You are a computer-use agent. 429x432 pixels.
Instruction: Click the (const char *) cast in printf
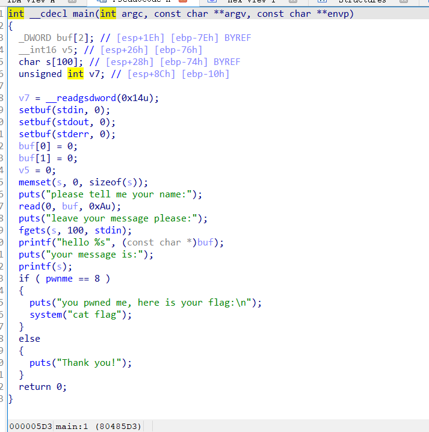point(159,242)
